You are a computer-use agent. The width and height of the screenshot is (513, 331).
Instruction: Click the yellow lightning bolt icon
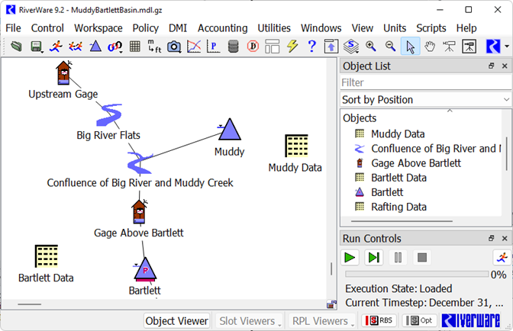(x=292, y=47)
